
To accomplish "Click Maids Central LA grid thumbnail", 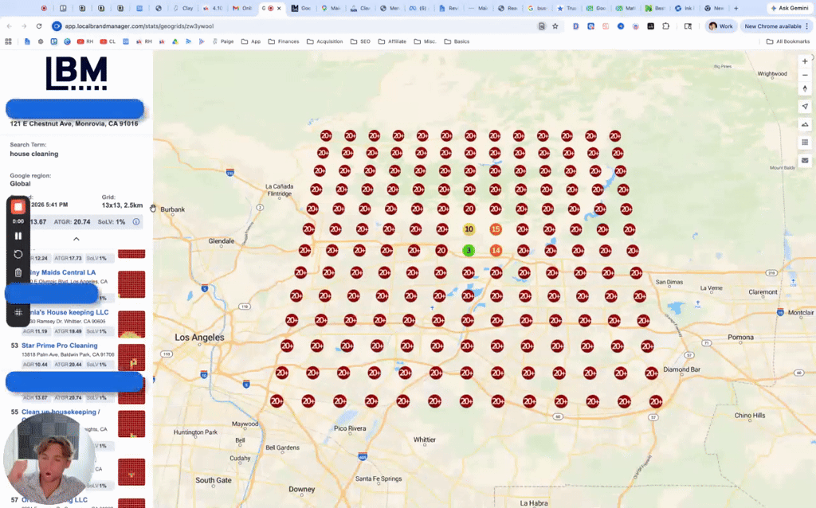I will coord(131,284).
